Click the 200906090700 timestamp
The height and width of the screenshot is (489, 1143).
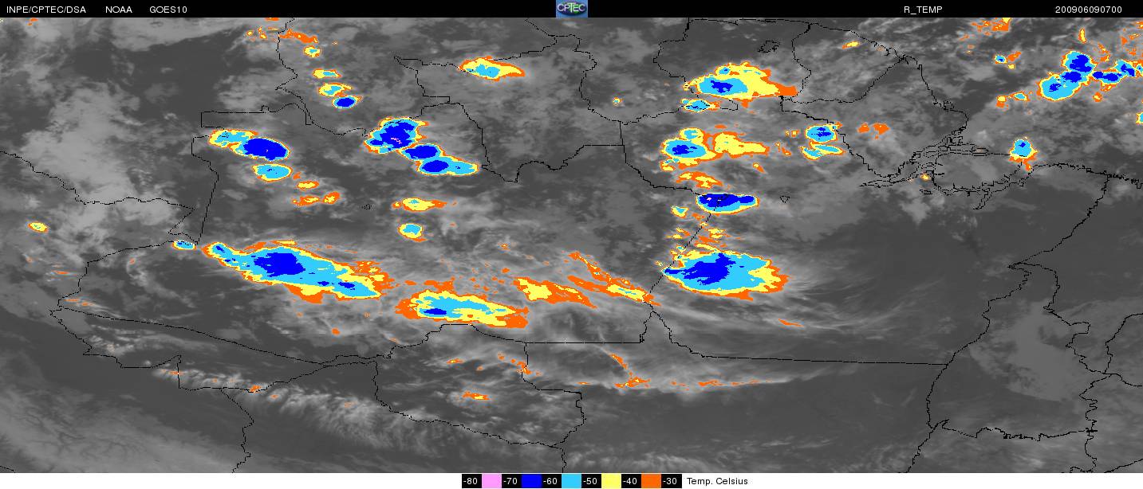point(1088,10)
